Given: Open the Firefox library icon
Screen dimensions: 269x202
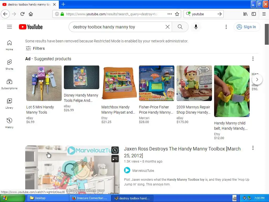Looking at the screenshot, I should coord(246,14).
